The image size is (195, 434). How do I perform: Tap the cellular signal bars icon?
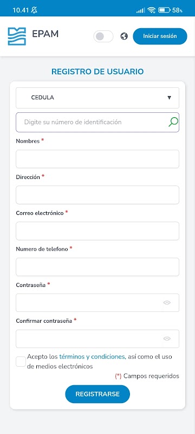[x=140, y=10]
